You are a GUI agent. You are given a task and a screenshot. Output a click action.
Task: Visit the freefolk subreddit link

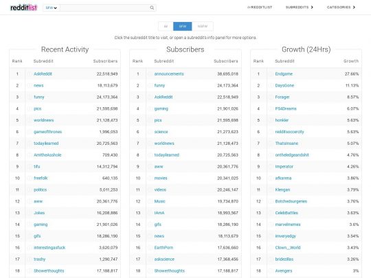click(x=41, y=178)
